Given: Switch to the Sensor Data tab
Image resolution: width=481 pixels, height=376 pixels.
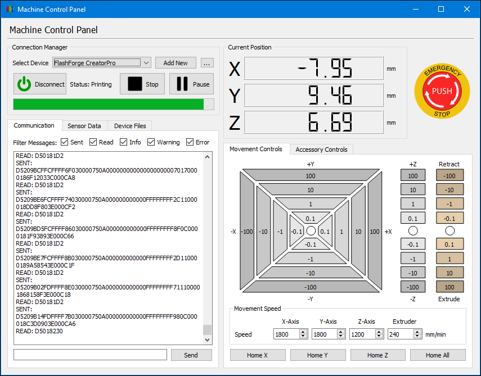Looking at the screenshot, I should coord(84,126).
